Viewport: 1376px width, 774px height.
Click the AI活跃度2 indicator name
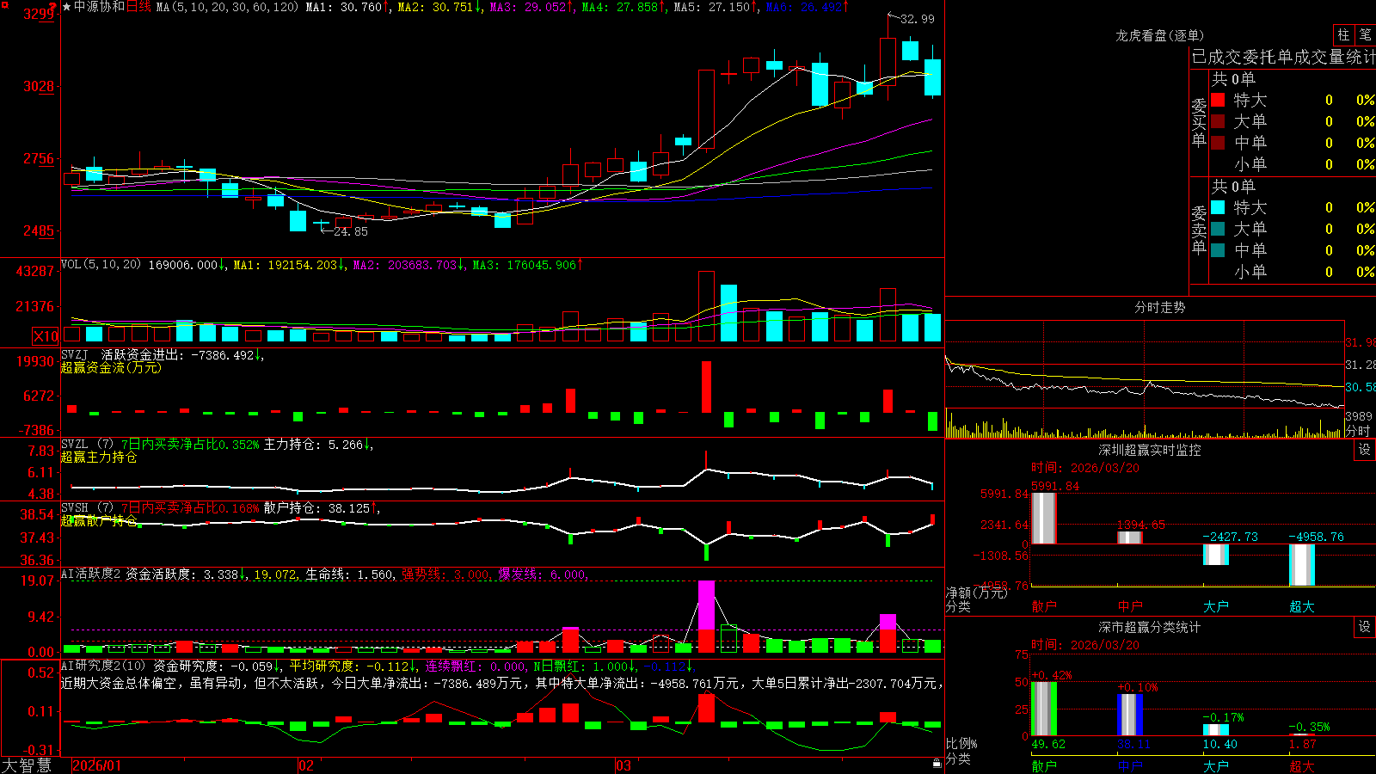tap(91, 574)
